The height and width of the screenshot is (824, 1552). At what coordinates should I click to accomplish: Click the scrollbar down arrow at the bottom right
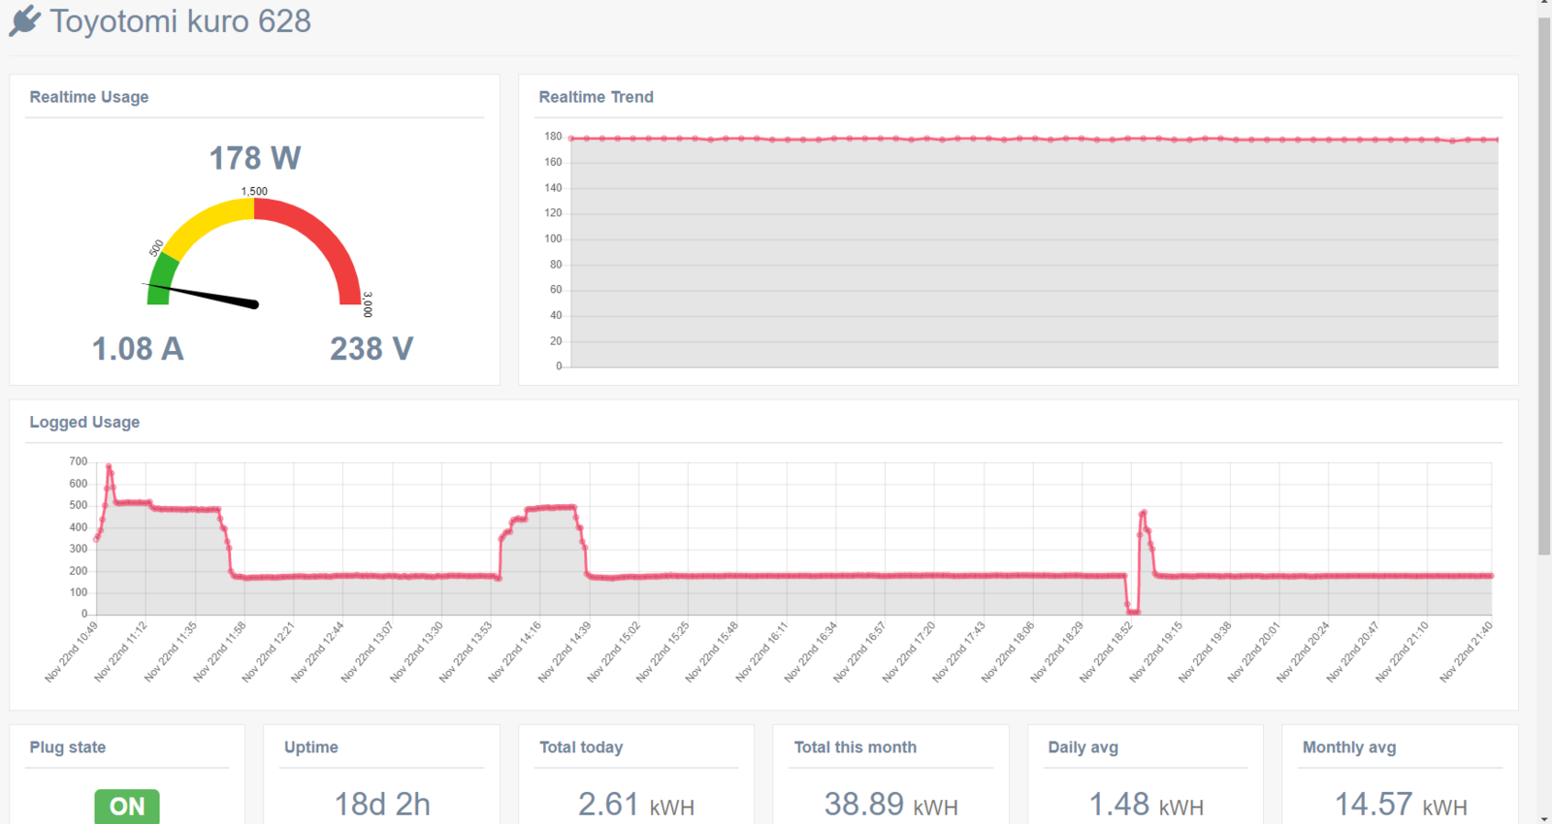click(1544, 817)
